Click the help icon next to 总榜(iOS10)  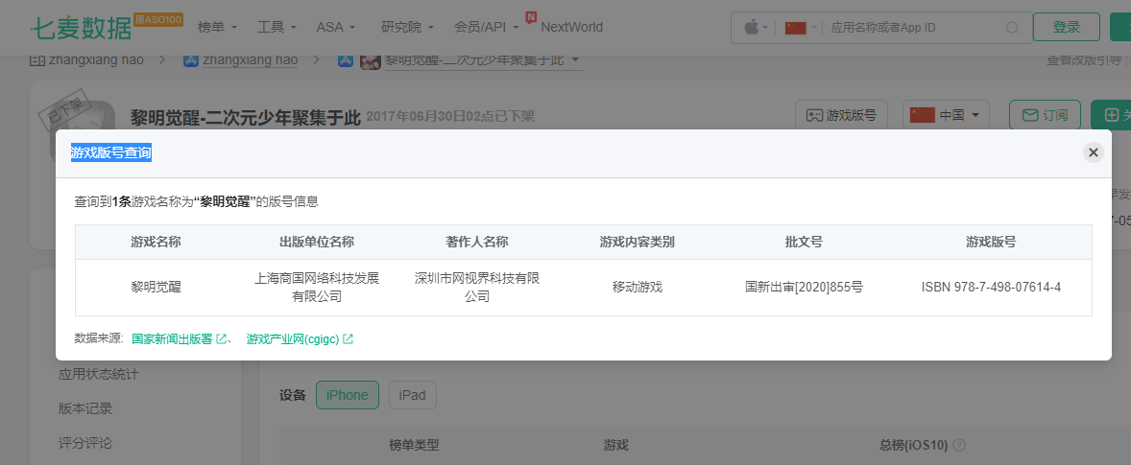pos(958,445)
